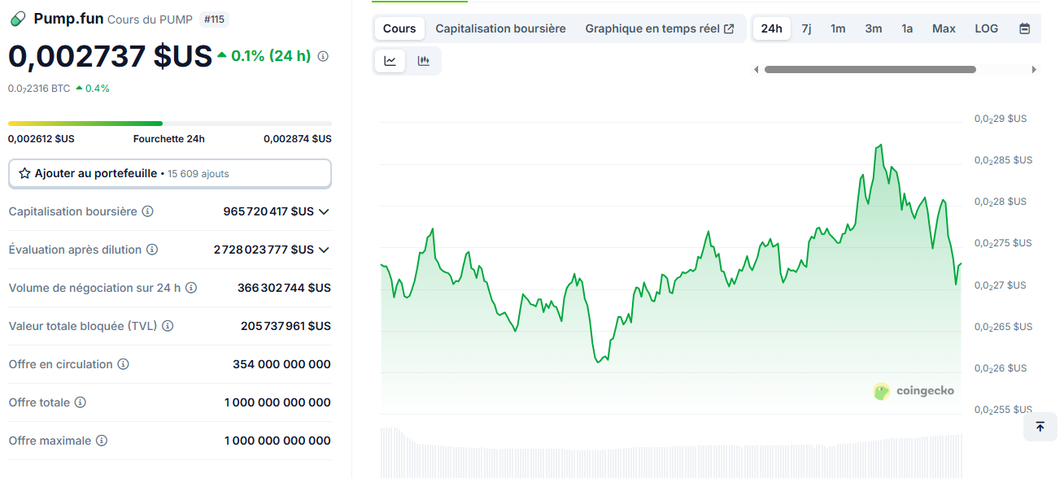Click the 15 609 ajouts text

(198, 174)
